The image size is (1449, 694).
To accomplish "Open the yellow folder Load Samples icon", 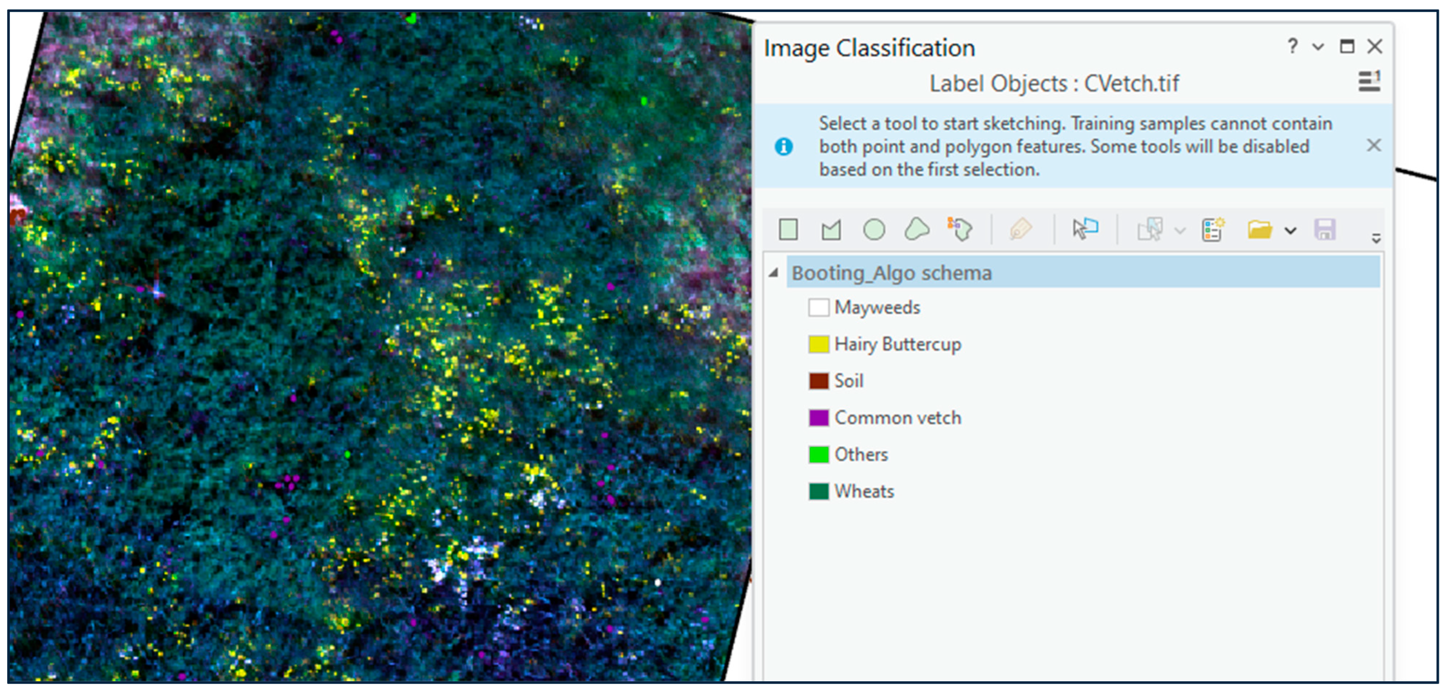I will point(1259,230).
